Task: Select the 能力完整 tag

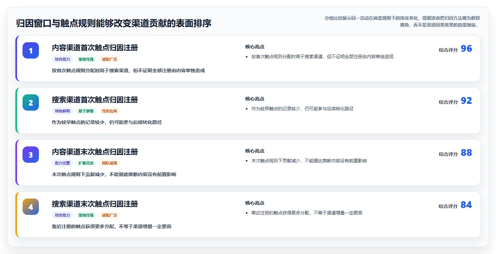Action: pyautogui.click(x=62, y=163)
